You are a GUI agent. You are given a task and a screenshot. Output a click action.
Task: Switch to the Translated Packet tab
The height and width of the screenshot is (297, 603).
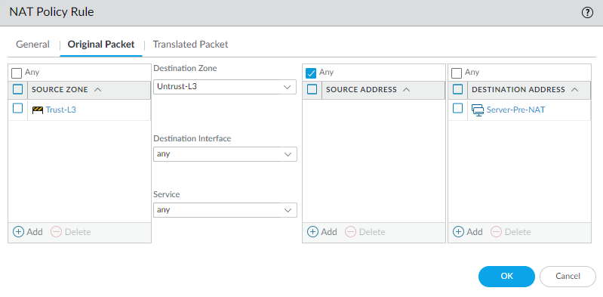coord(190,45)
